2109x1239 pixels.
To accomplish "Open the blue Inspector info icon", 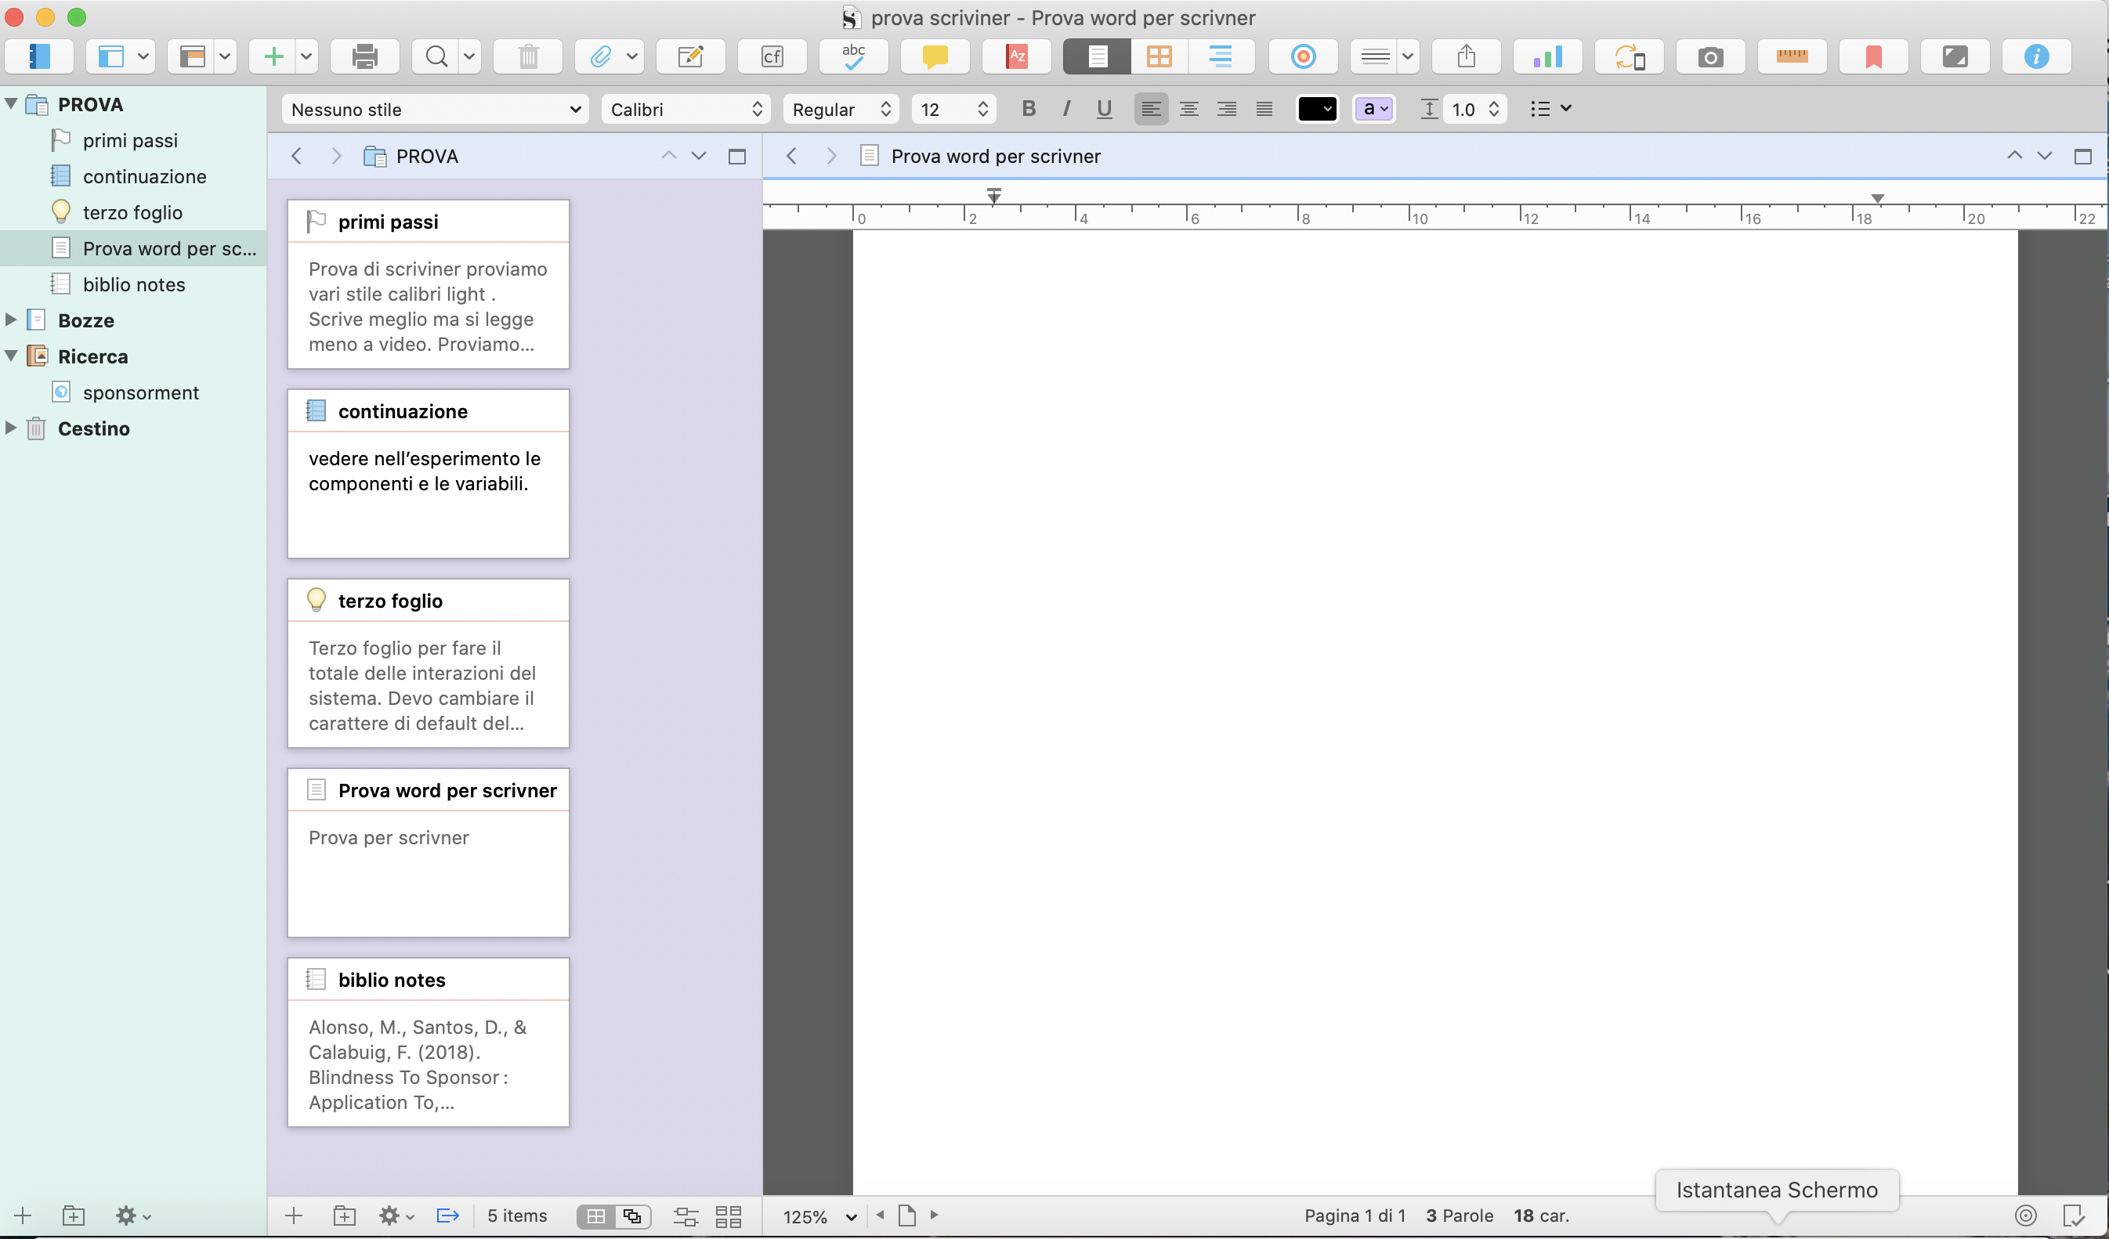I will 2035,57.
